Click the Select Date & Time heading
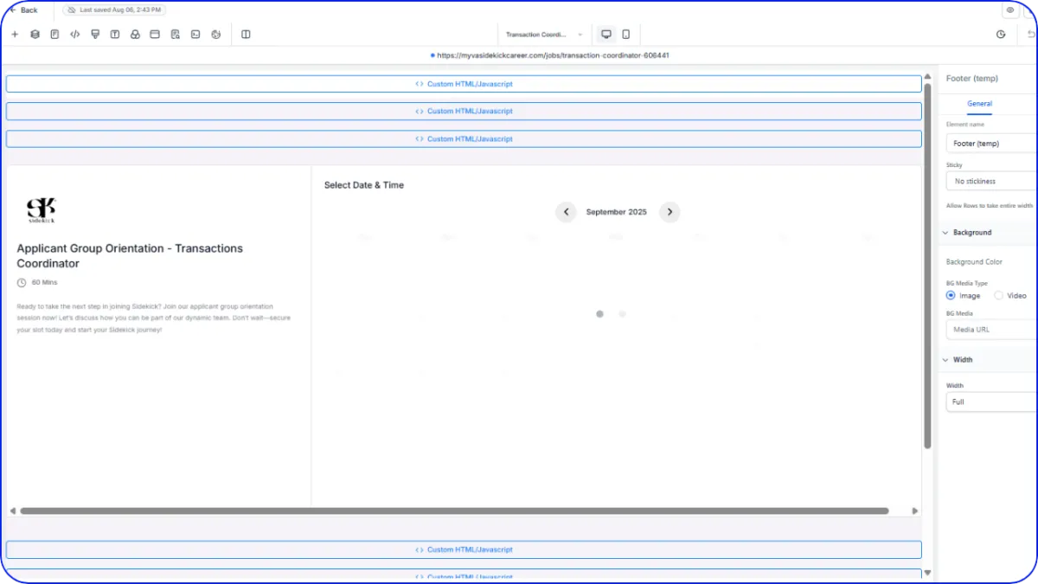Image resolution: width=1038 pixels, height=584 pixels. (x=364, y=185)
